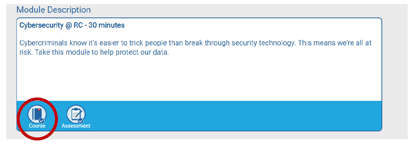Click the checkmark badge on Assessment icon
414x144 pixels.
(x=80, y=121)
